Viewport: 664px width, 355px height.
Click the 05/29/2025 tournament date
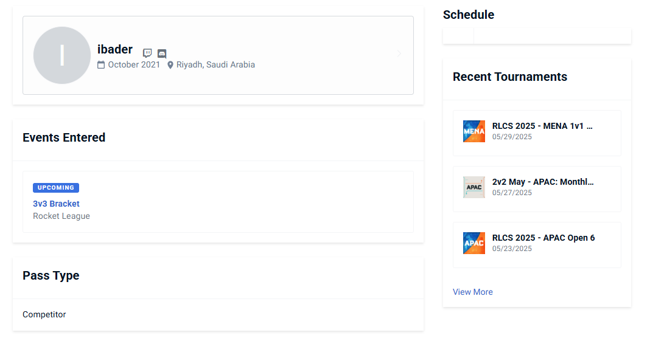(512, 137)
